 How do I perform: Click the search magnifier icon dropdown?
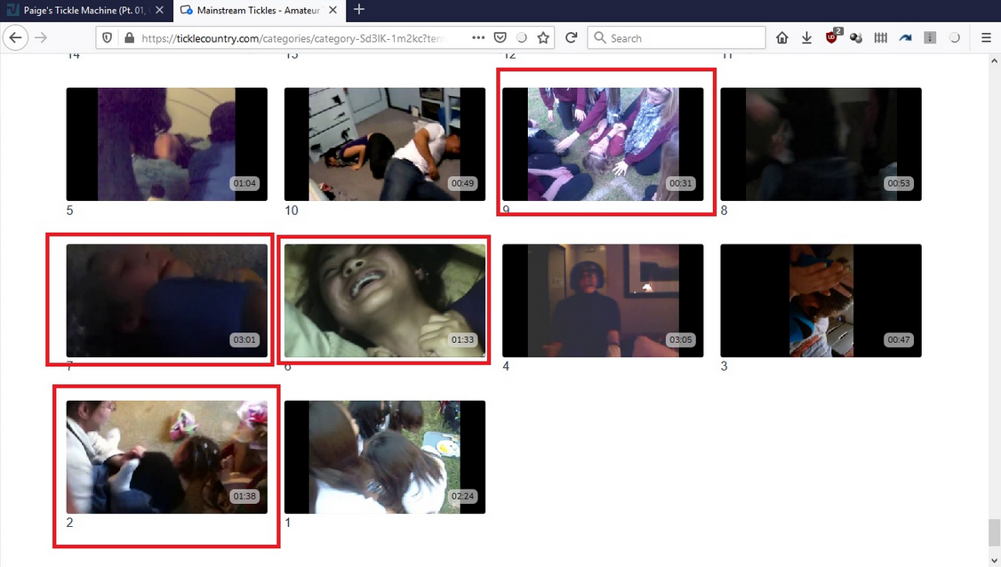coord(600,38)
